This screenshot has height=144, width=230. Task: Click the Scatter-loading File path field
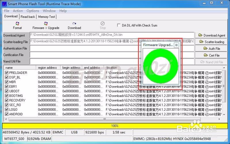pyautogui.click(x=112, y=41)
